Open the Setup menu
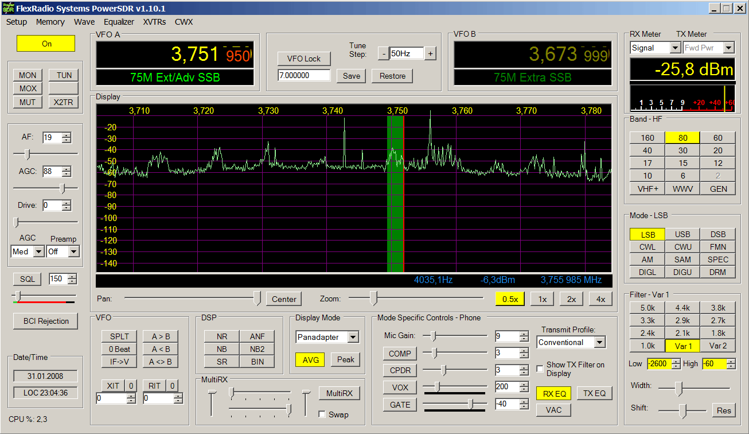This screenshot has height=434, width=749. [17, 22]
